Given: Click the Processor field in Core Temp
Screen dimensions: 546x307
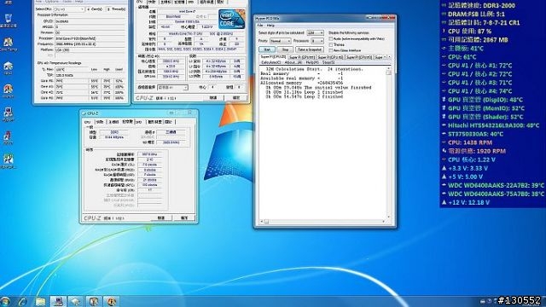Looking at the screenshot, I should coord(90,38).
